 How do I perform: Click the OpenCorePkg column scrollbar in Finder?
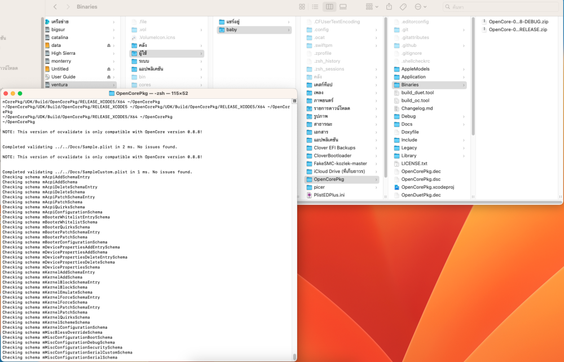click(x=473, y=76)
